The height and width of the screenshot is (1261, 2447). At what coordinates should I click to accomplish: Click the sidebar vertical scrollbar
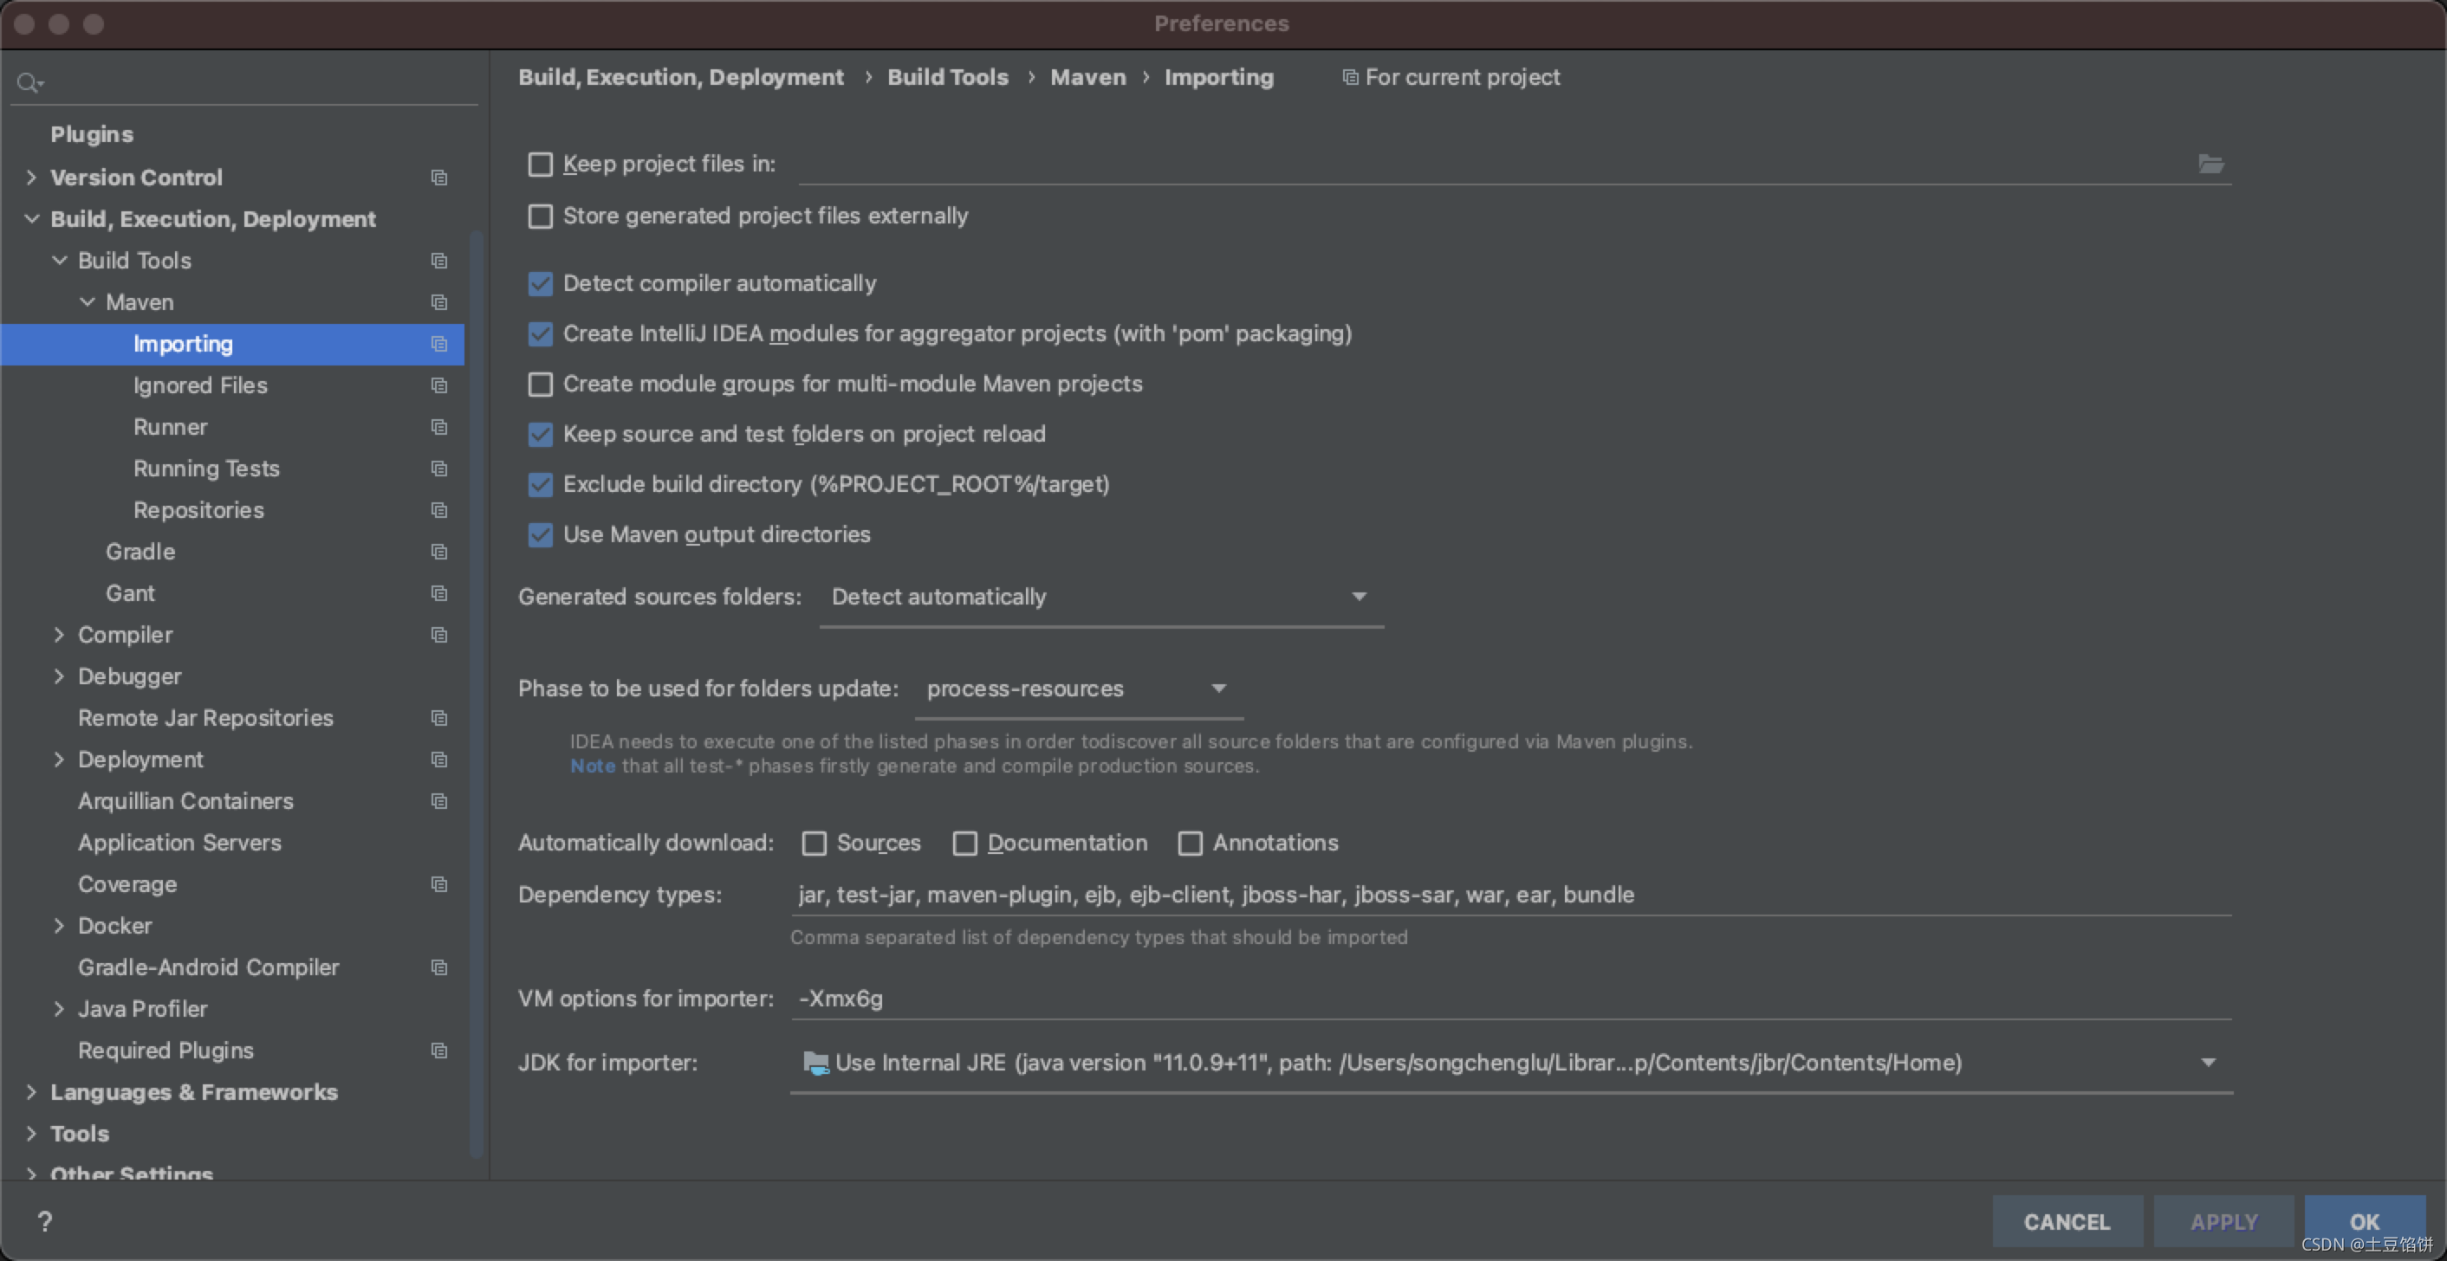(476, 693)
